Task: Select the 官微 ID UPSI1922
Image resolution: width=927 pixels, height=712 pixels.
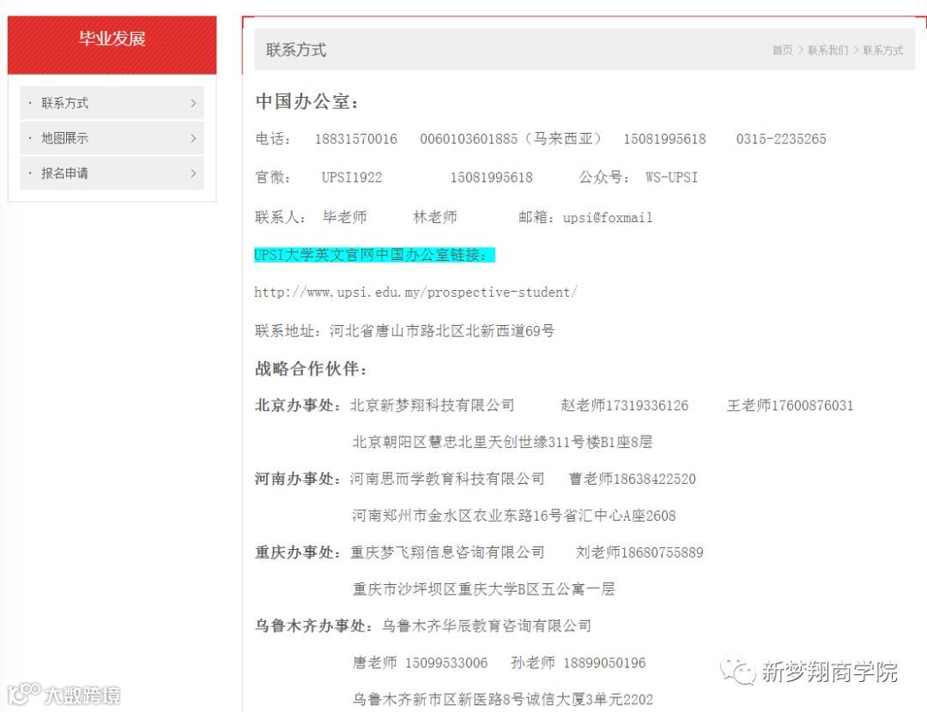Action: pos(352,178)
